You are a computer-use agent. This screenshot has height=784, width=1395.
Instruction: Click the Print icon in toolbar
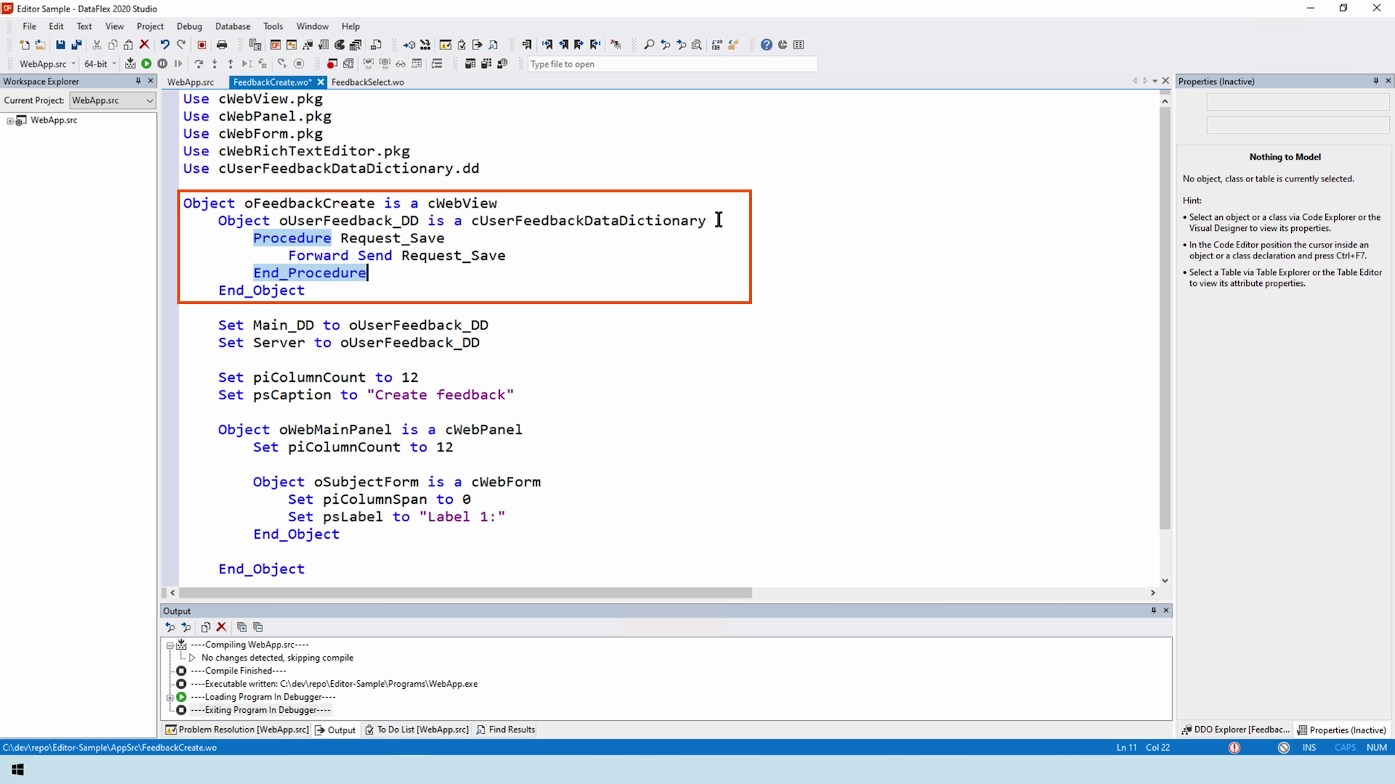[x=222, y=45]
